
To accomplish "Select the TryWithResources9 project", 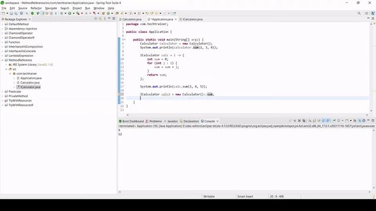I will tap(21, 105).
